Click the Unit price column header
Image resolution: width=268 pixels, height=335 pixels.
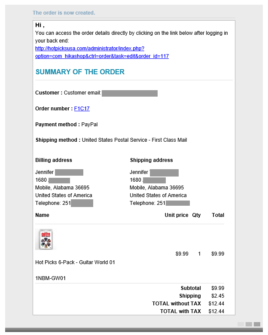tap(176, 215)
